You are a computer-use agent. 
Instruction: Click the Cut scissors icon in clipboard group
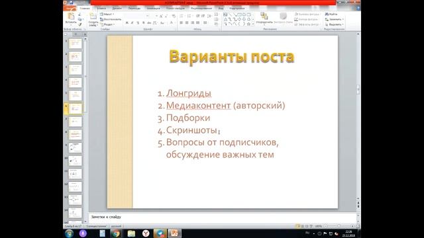pyautogui.click(x=79, y=15)
